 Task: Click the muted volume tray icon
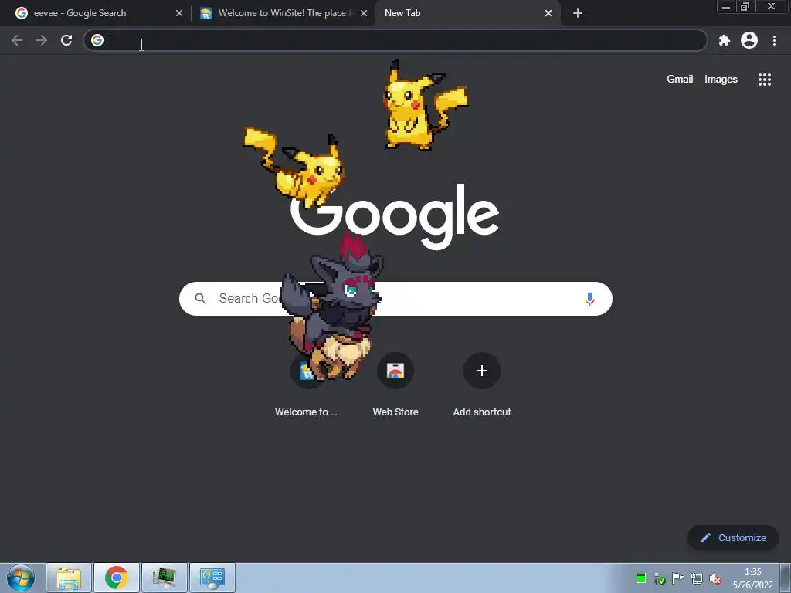[715, 578]
